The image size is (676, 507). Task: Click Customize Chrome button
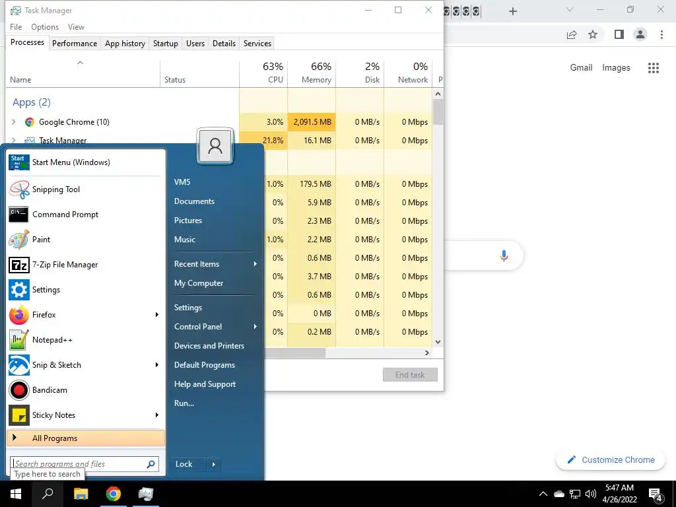point(611,460)
